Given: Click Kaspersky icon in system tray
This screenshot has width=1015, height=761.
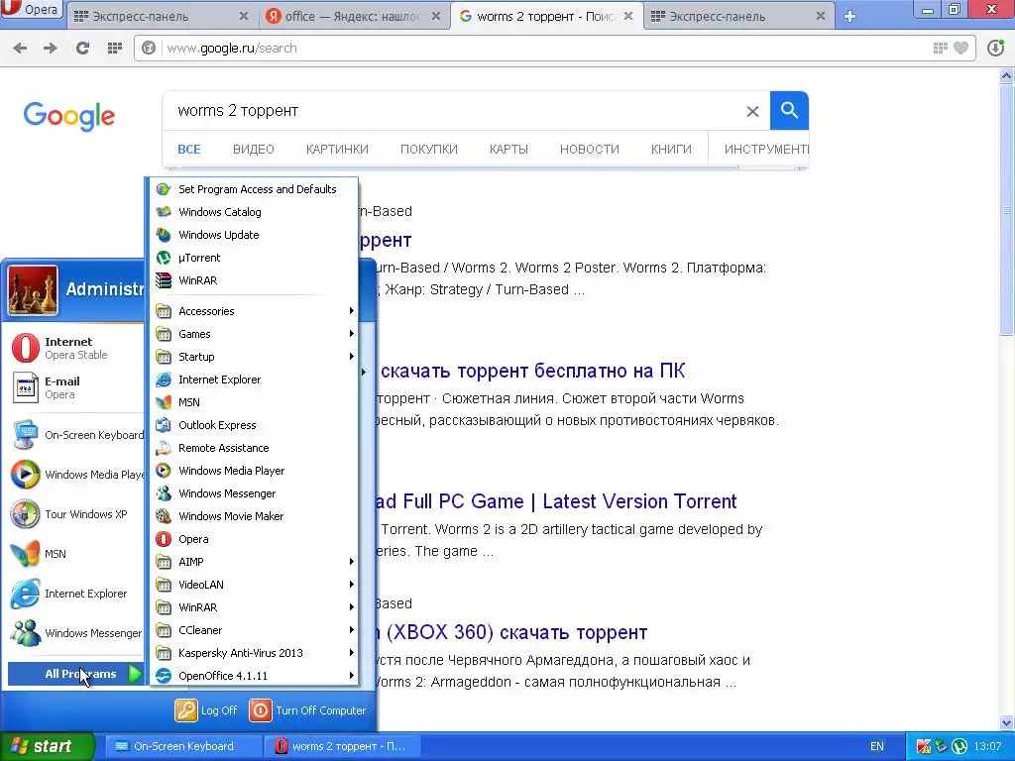Looking at the screenshot, I should [924, 746].
